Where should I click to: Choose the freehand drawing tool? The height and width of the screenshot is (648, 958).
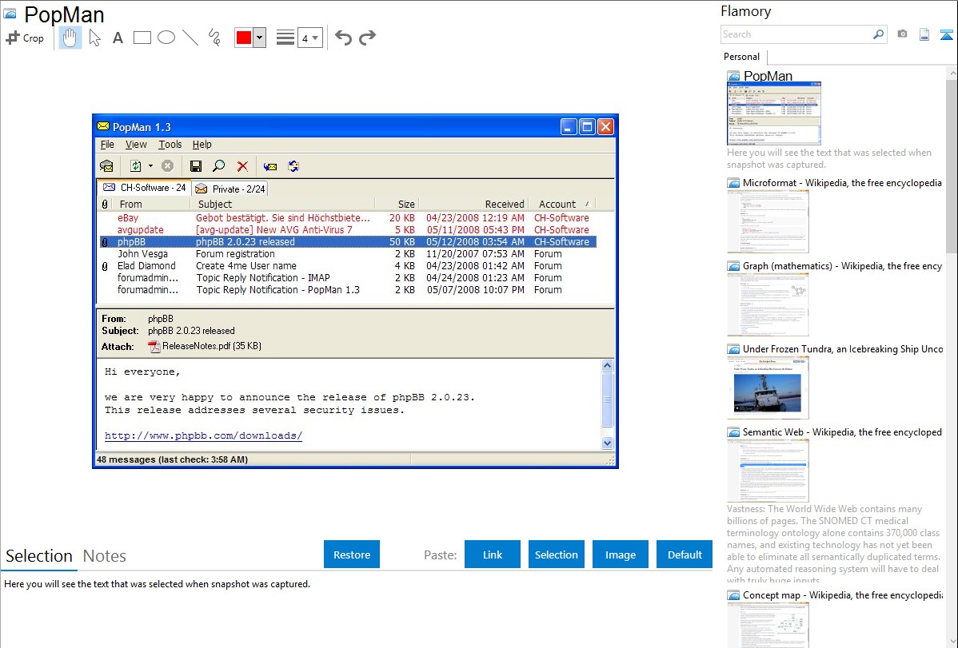(x=214, y=38)
